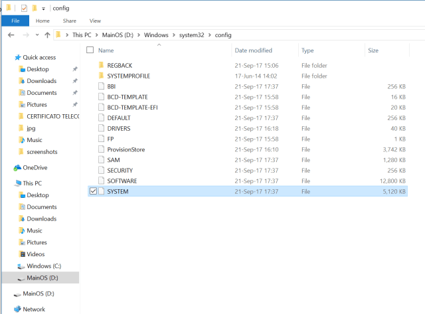Image resolution: width=425 pixels, height=314 pixels.
Task: Click the Network icon in sidebar
Action: point(17,309)
